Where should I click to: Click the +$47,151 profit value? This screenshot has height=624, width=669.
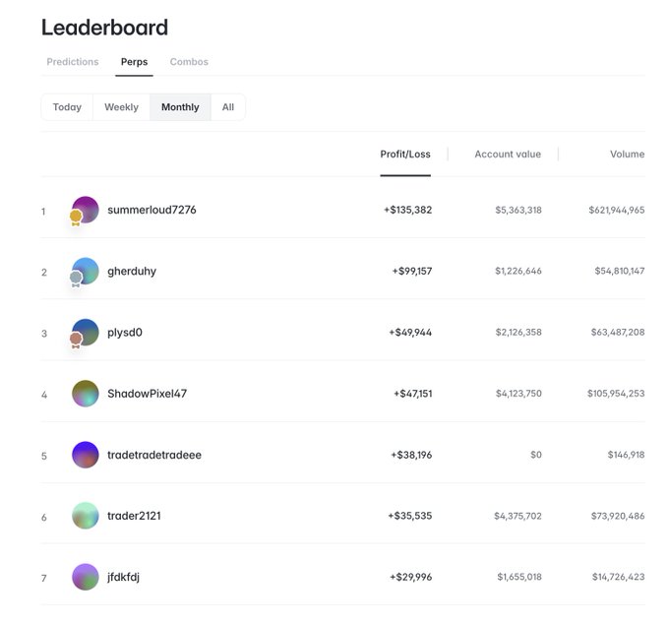point(413,394)
